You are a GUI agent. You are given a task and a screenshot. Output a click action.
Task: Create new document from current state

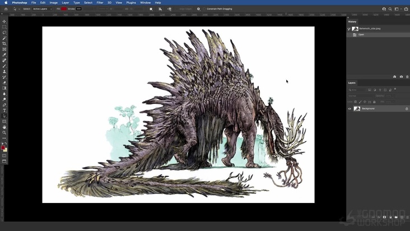[394, 77]
